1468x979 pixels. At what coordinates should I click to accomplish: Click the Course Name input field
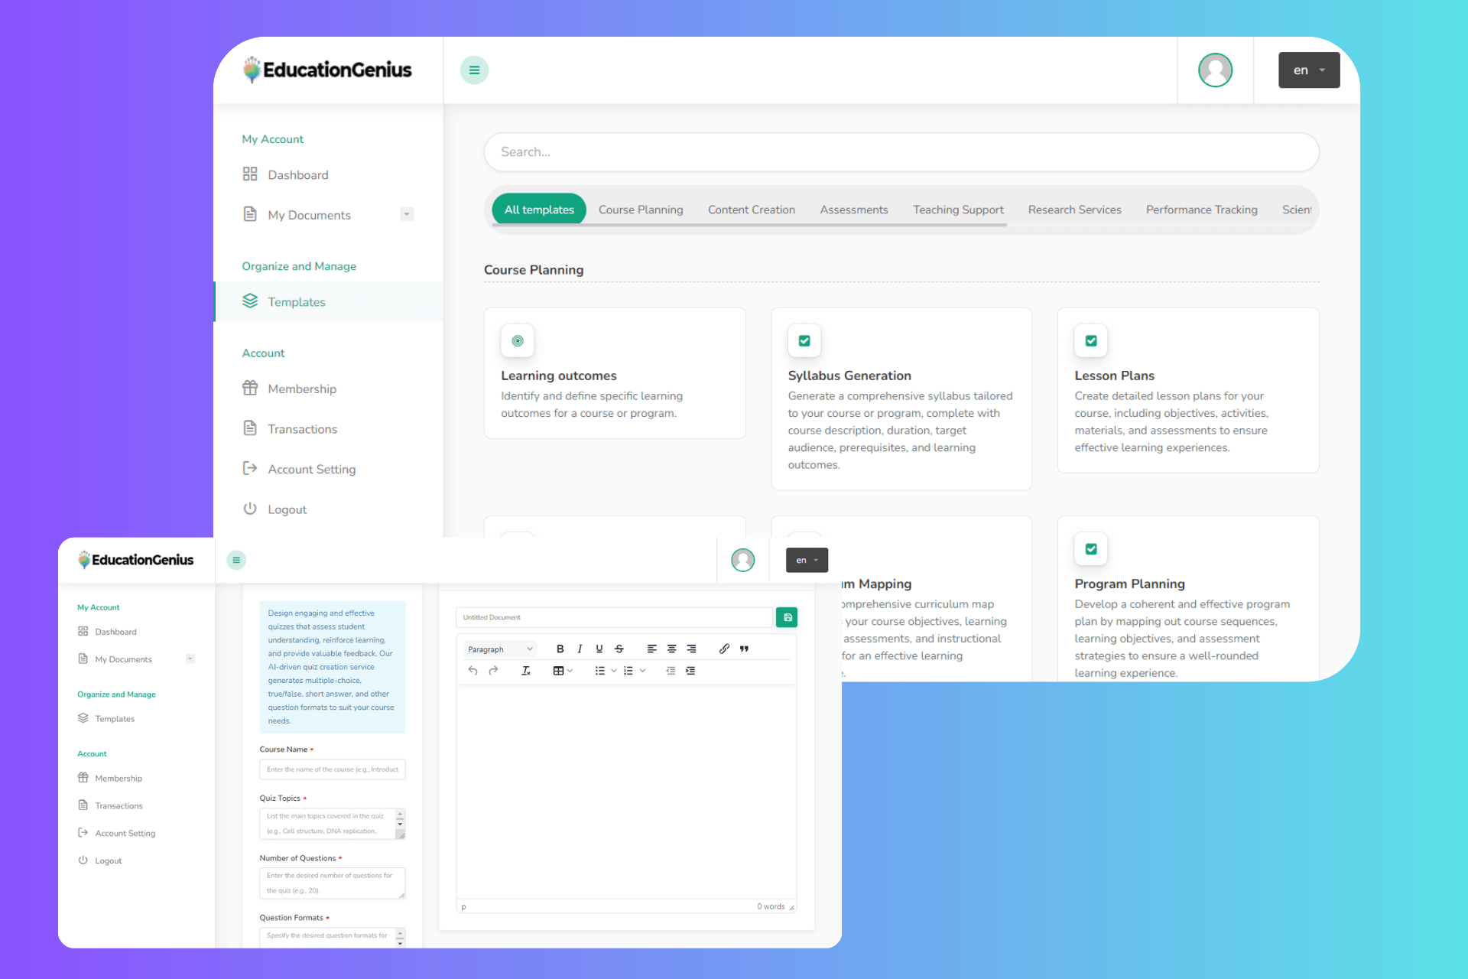tap(332, 769)
